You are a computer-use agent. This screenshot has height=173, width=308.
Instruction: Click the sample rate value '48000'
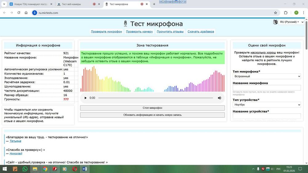click(68, 91)
